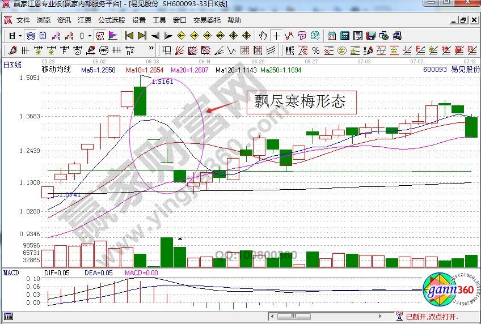Open the period dropdown labeled 日
This screenshot has height=324, width=481.
pos(14,35)
